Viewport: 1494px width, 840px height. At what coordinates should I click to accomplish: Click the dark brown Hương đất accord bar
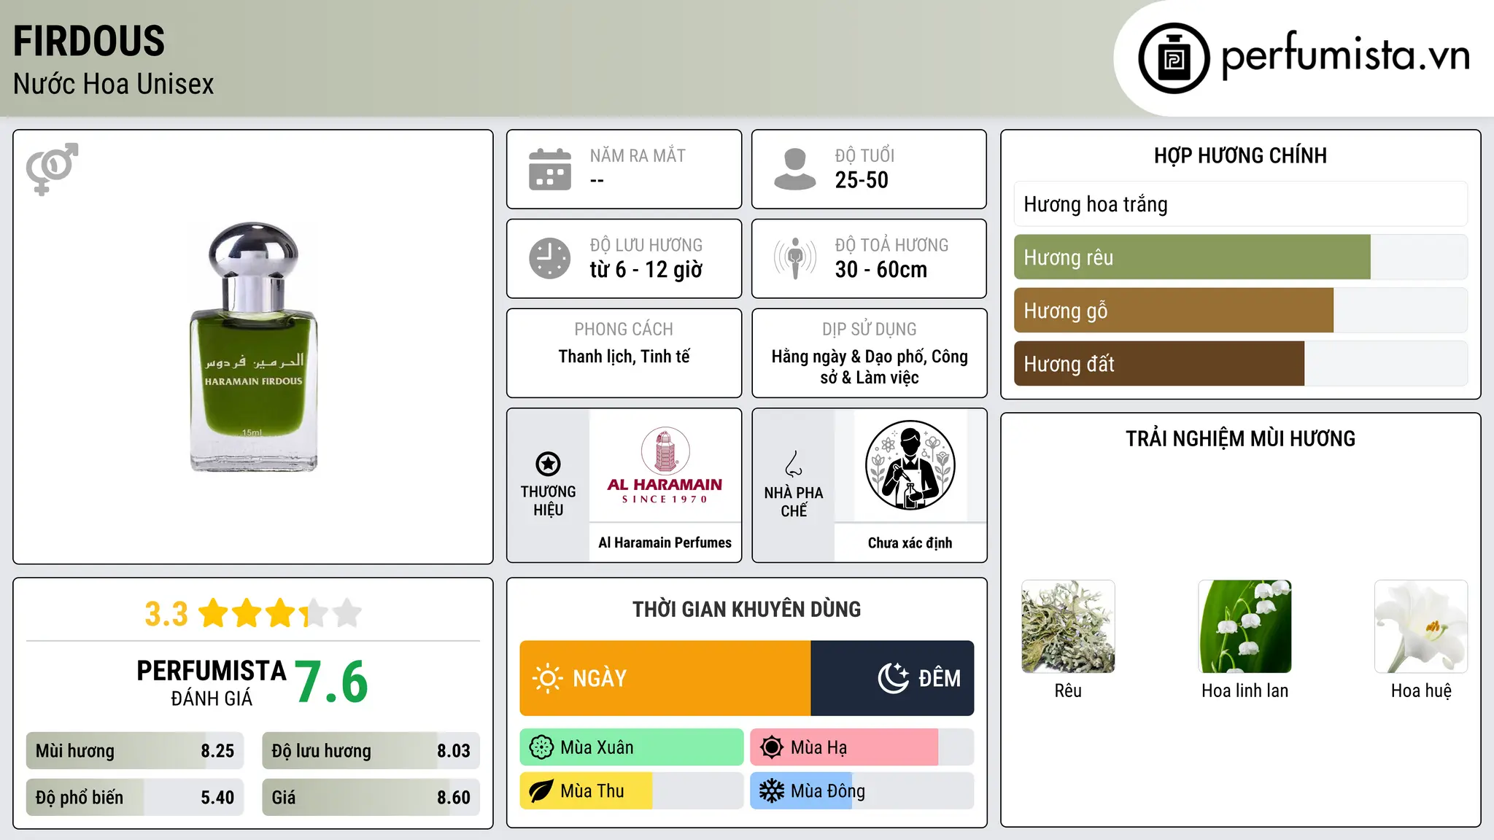pyautogui.click(x=1159, y=364)
